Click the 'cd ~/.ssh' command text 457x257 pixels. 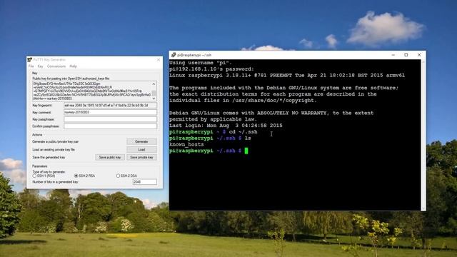[243, 132]
